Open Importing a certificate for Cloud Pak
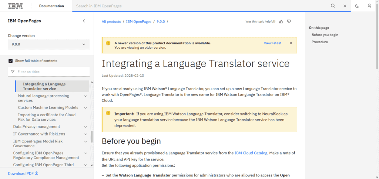Viewport: 379px width, 179px height. (x=47, y=117)
